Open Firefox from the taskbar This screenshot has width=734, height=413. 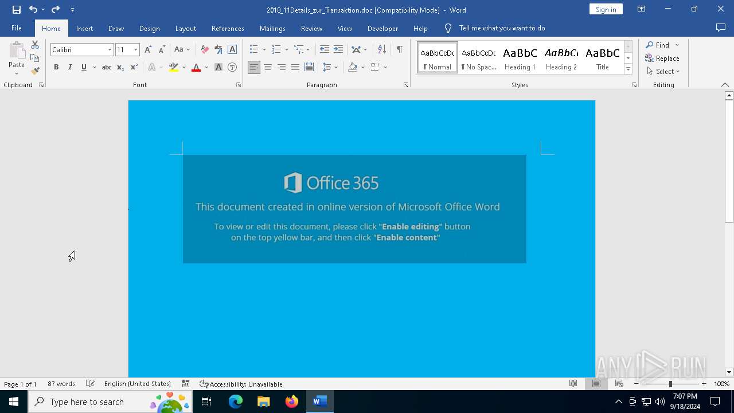coord(292,402)
